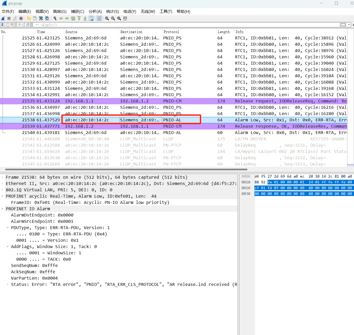Select packet 21535 Release request row

point(173,101)
